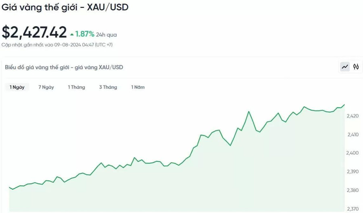The height and width of the screenshot is (213, 363).
Task: Click the 2,420 price axis label
Action: tap(353, 116)
